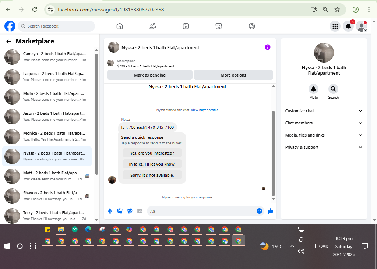377x269 pixels.
Task: Open Windows Start menu
Action: [x=7, y=246]
